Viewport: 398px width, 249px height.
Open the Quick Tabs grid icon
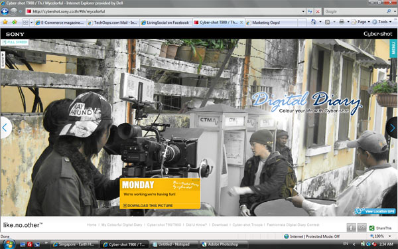[x=26, y=23]
